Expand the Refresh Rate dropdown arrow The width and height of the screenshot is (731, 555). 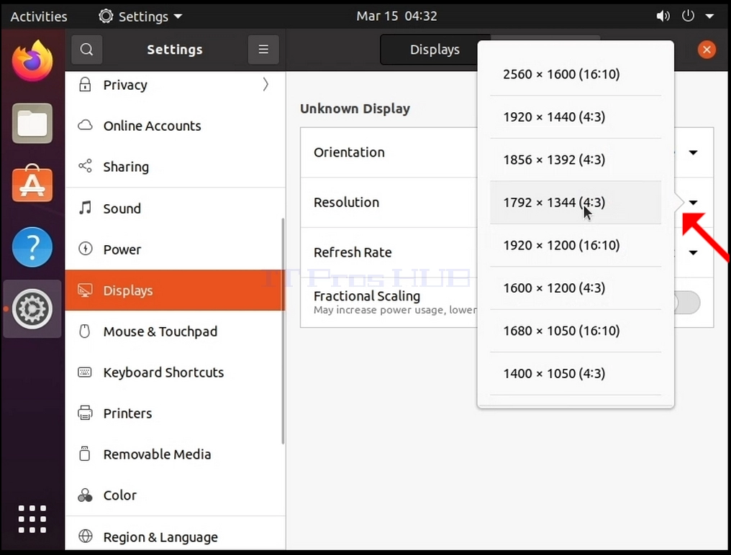click(x=694, y=252)
